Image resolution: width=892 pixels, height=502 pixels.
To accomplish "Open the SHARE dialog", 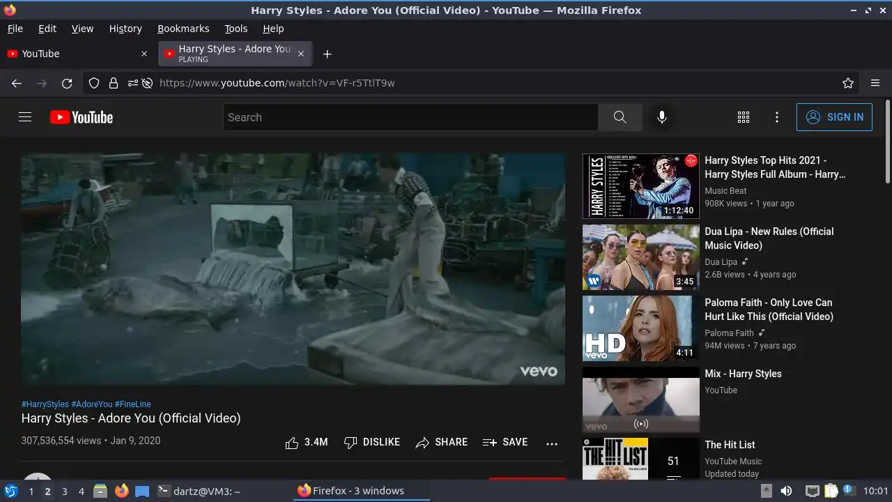I will pyautogui.click(x=442, y=442).
